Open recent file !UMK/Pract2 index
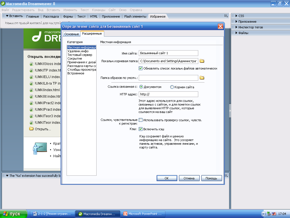This screenshot has height=218, width=290. pyautogui.click(x=45, y=103)
